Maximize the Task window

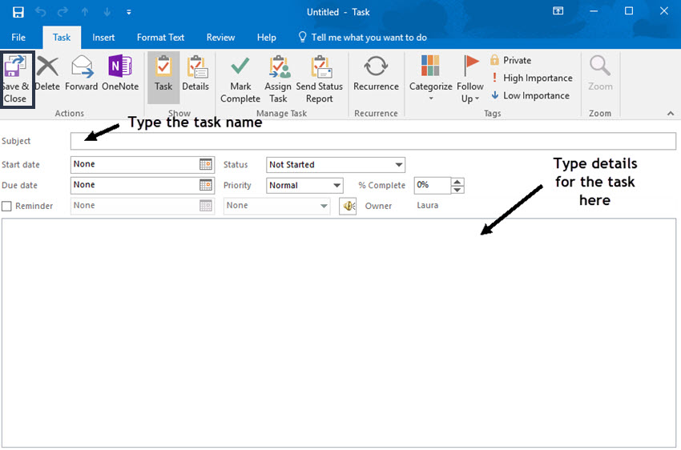(x=629, y=11)
